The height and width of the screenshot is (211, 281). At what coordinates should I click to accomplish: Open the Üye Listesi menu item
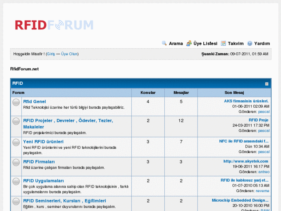point(205,43)
